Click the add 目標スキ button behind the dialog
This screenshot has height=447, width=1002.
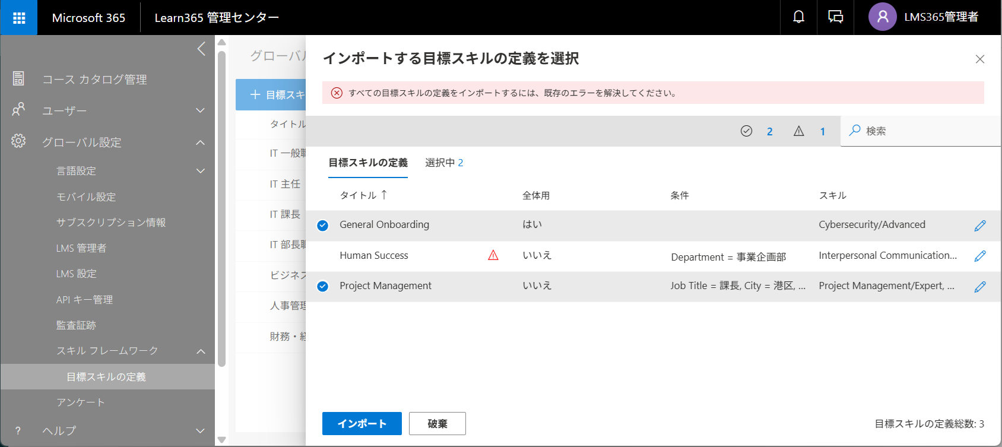coord(271,95)
